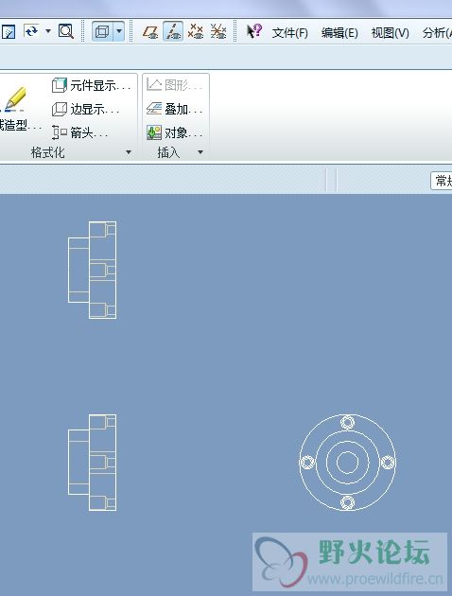The width and height of the screenshot is (452, 596).
Task: Open the 文件(F) menu
Action: point(289,33)
